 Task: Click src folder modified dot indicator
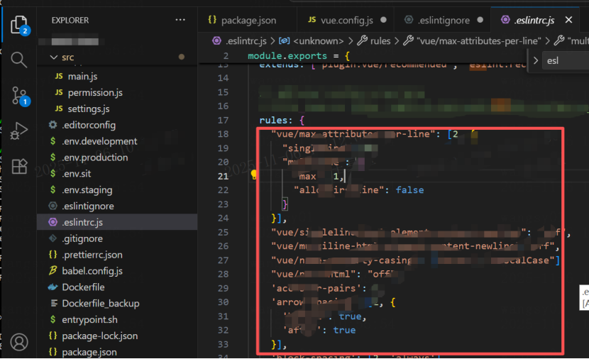point(182,57)
